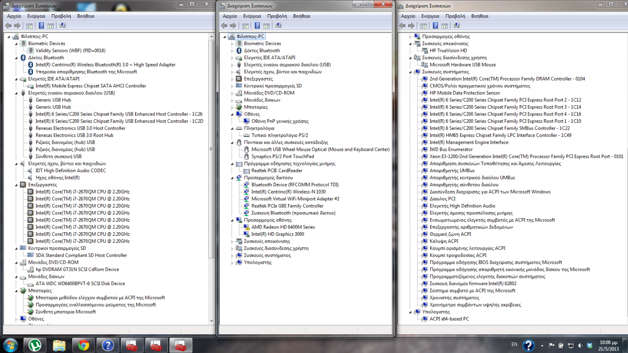Click the Help toolbar icon in right window

coord(436,26)
